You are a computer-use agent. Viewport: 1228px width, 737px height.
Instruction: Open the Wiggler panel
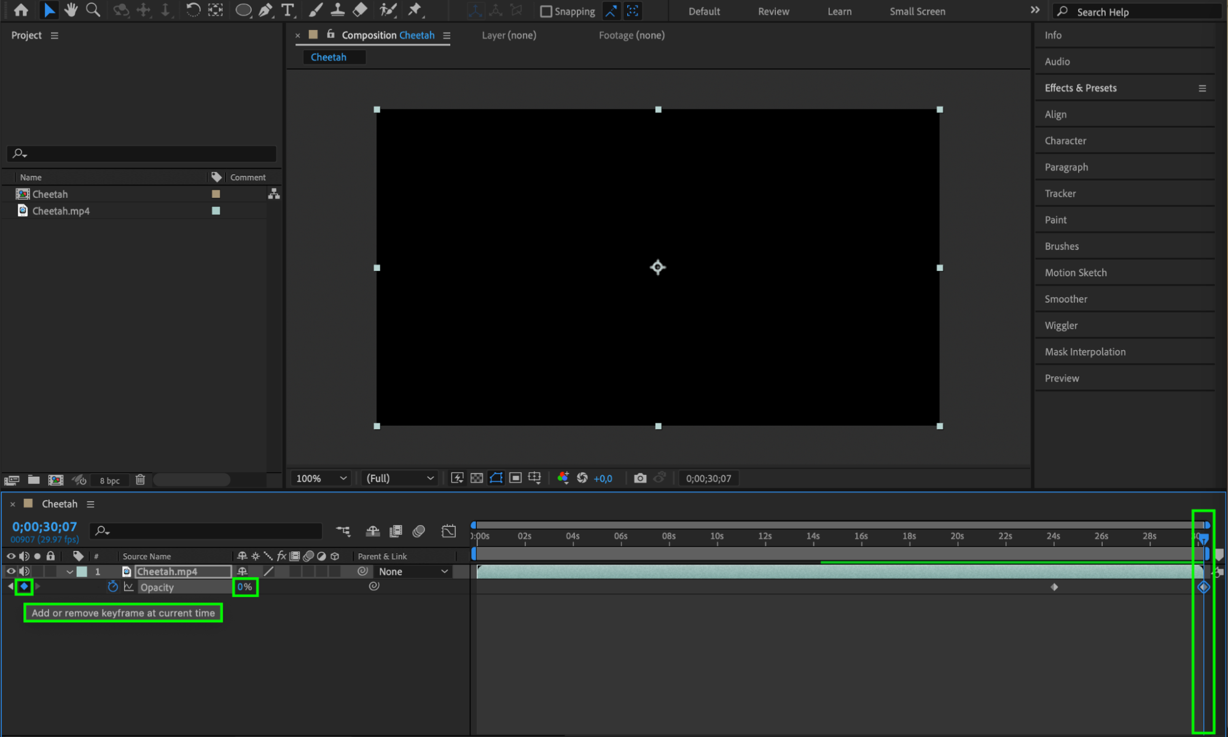click(x=1061, y=326)
